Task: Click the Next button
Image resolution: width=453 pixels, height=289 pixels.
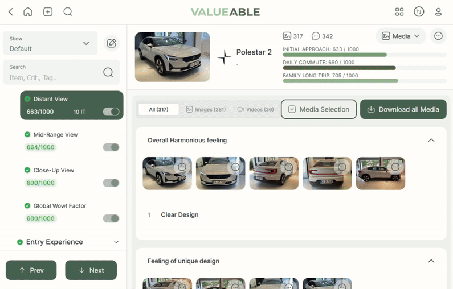Action: pyautogui.click(x=91, y=270)
